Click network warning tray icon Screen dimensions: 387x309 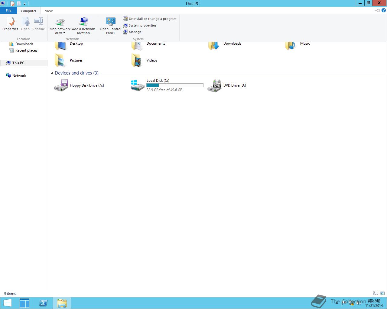(351, 303)
